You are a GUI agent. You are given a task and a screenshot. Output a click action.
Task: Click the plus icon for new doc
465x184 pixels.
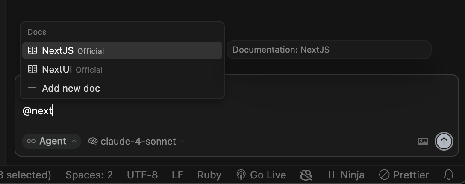point(32,88)
